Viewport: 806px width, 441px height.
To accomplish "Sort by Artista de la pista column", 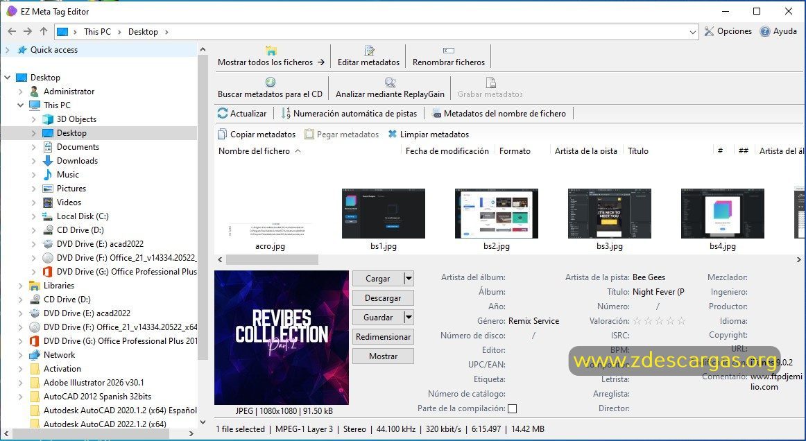I will 586,151.
